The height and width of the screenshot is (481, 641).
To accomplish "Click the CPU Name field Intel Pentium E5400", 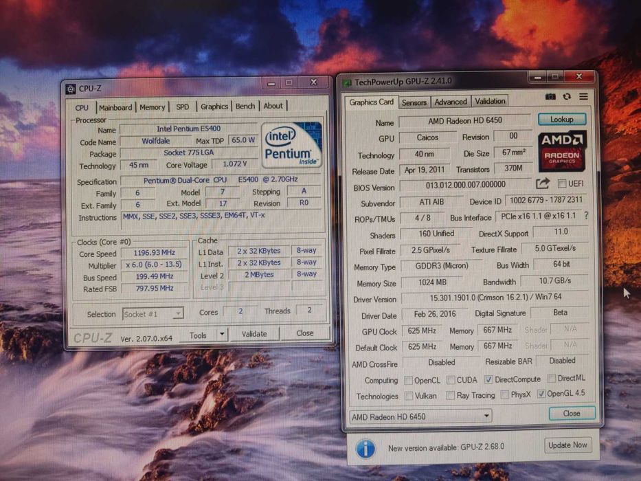I will tap(188, 129).
